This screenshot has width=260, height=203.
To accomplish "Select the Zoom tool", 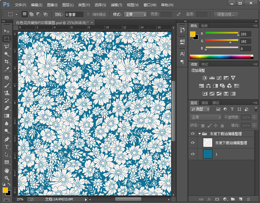I will [x=7, y=178].
